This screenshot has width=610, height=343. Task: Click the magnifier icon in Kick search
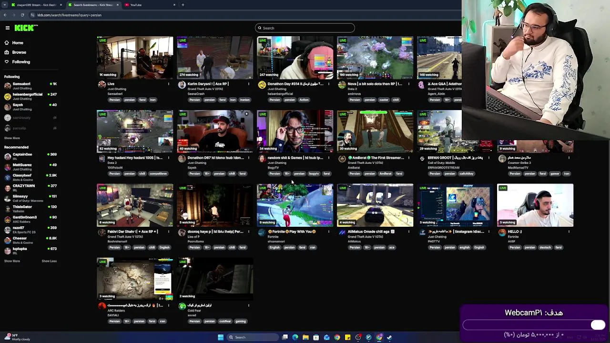click(260, 28)
